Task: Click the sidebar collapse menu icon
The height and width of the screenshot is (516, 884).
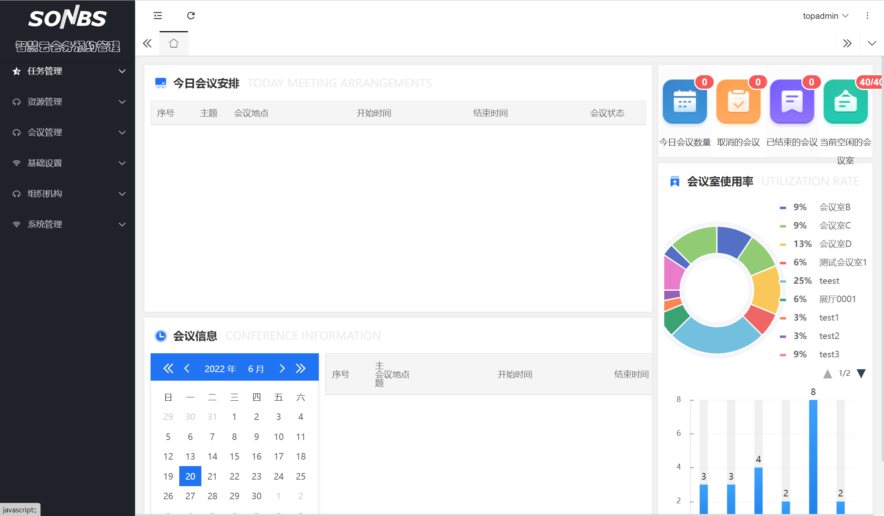Action: [158, 16]
